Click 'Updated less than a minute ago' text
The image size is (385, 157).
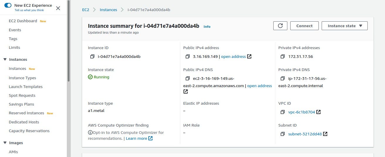(113, 32)
